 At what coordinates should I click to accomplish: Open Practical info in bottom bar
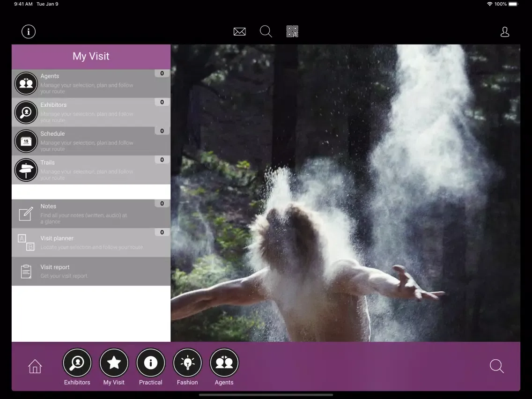(151, 362)
